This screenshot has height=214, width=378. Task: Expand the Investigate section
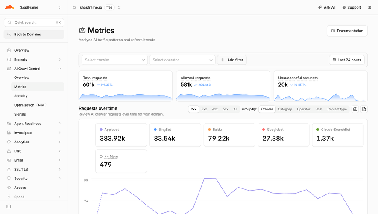pos(59,133)
